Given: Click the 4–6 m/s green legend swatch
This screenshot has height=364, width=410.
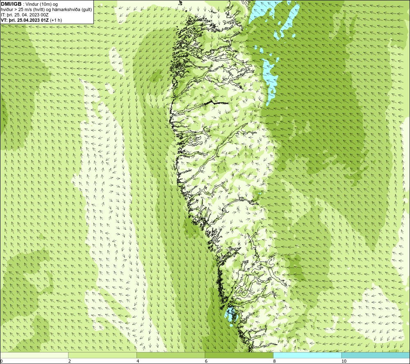Looking at the screenshot, I should (x=171, y=355).
